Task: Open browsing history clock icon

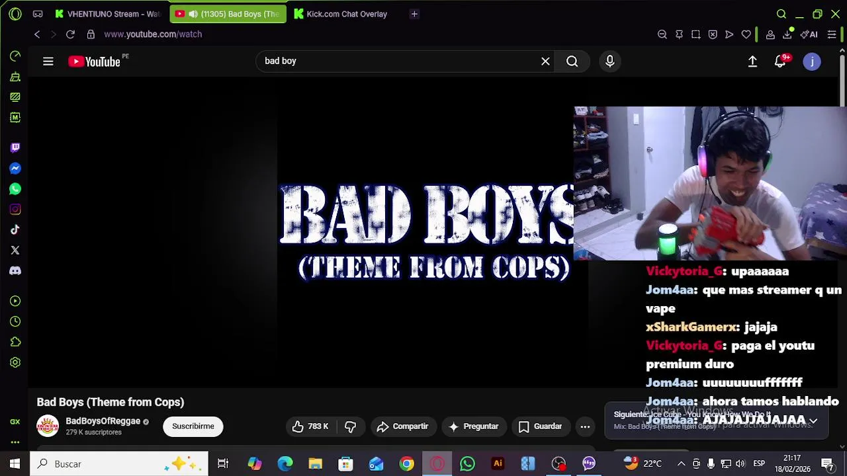Action: [15, 321]
